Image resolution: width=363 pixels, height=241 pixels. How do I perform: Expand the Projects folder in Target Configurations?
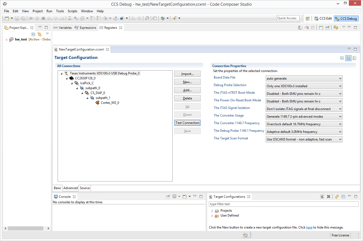pyautogui.click(x=212, y=211)
